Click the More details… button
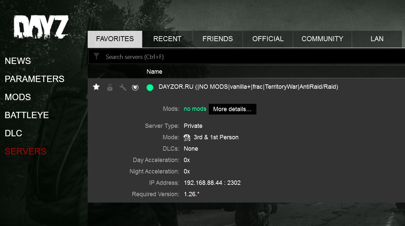Screen dimensions: 405x226 click(x=233, y=109)
